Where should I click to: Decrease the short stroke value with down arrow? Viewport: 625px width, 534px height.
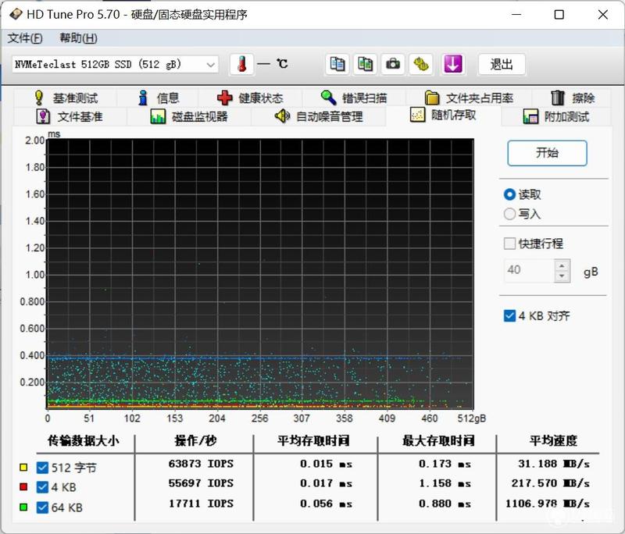562,276
